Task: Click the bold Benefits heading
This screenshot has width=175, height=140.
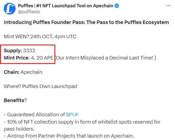Action: pyautogui.click(x=14, y=100)
